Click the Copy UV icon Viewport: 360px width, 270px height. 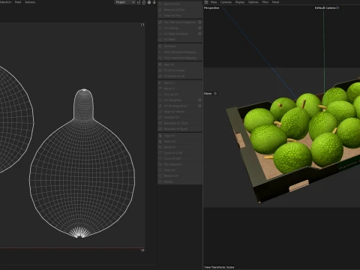(x=160, y=136)
